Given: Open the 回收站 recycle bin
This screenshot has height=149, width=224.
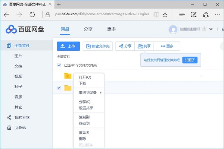Looking at the screenshot, I should pos(20,127).
